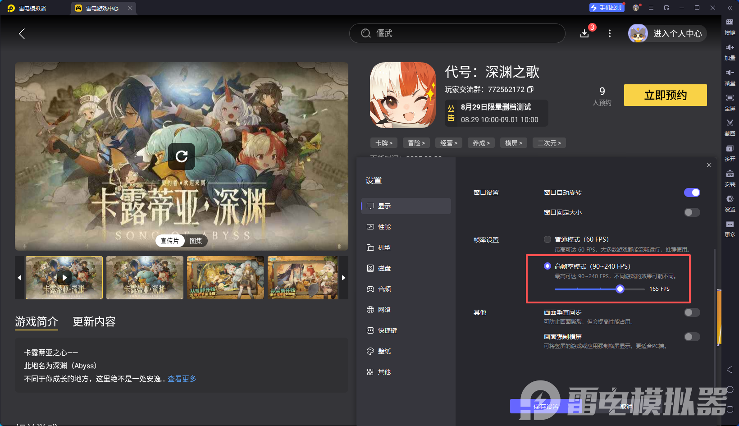739x426 pixels.
Task: Close the 雷电游戏中心 tab
Action: click(130, 8)
